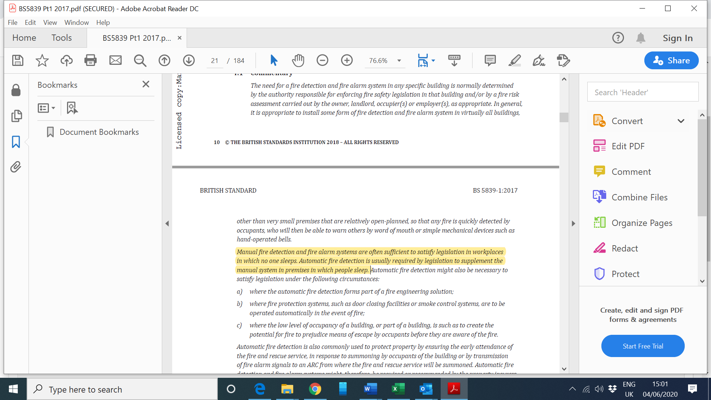Screen dimensions: 711x400
Task: Open the Windows Start menu
Action: (x=13, y=389)
